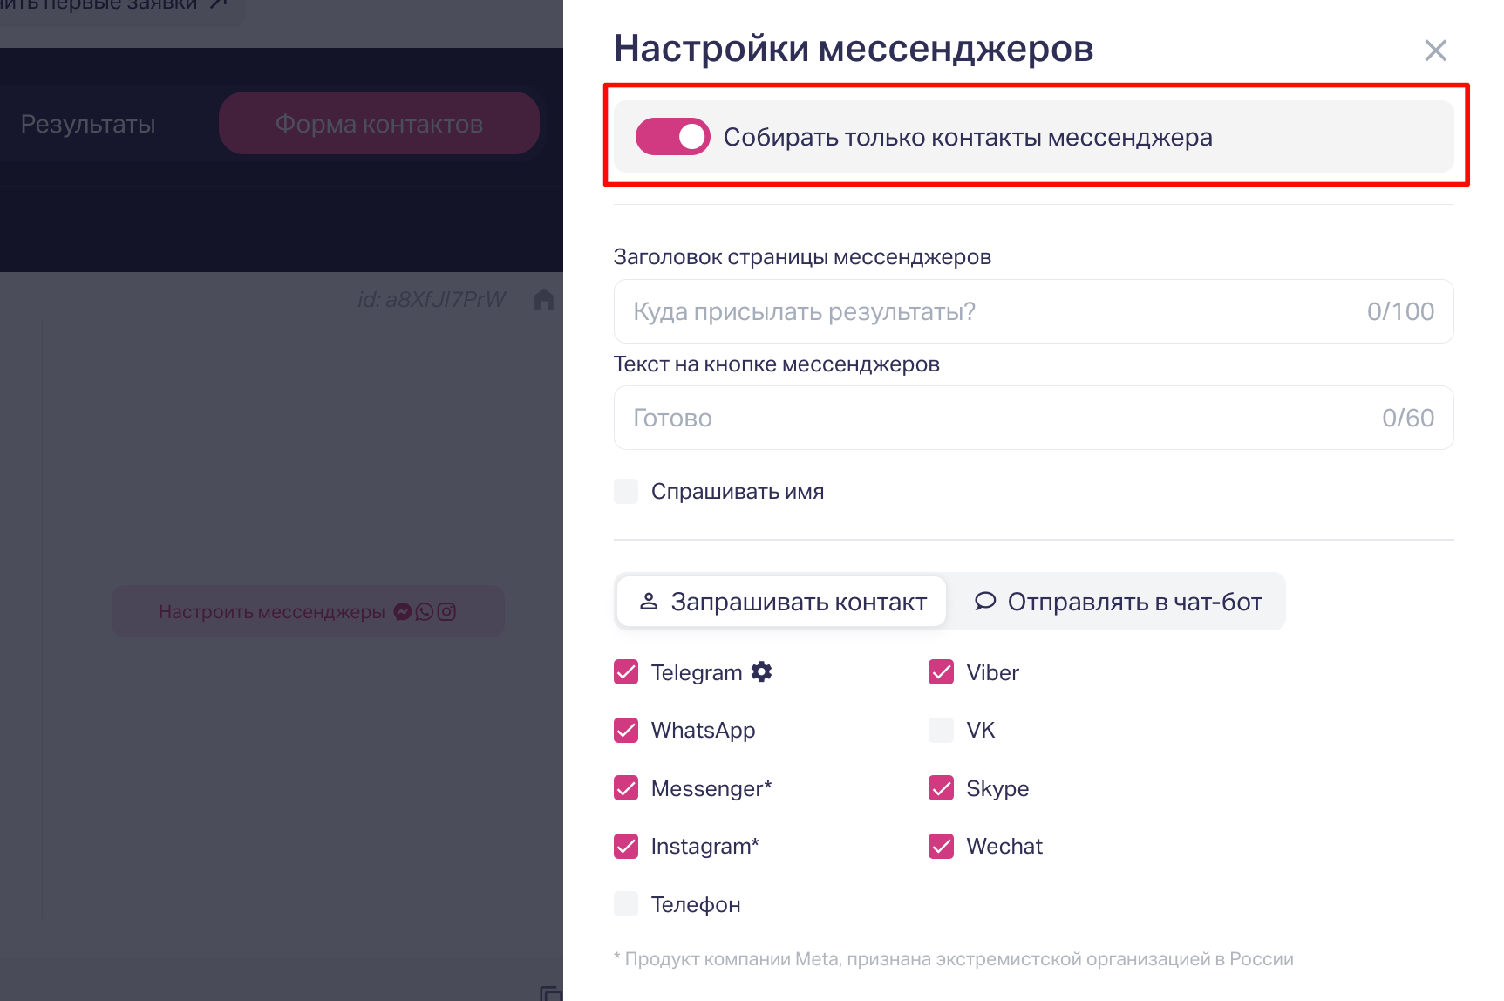Click the messenger page heading input field
Viewport: 1504px width, 1001px height.
coord(1033,311)
